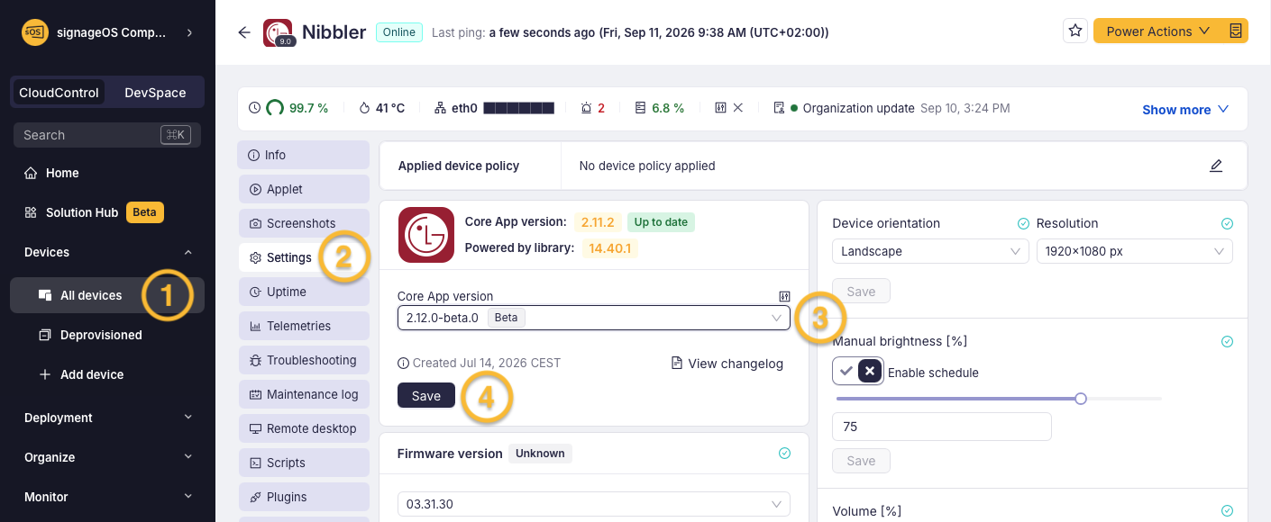Screen dimensions: 1271x522
Task: Open the View changelog link
Action: click(727, 364)
